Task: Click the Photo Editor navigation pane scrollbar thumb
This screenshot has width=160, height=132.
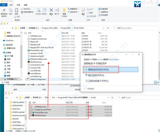Action: (x=21, y=56)
